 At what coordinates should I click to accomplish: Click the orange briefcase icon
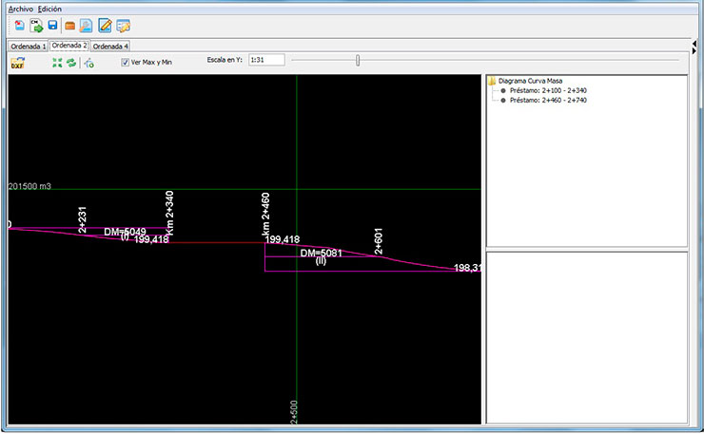coord(69,26)
